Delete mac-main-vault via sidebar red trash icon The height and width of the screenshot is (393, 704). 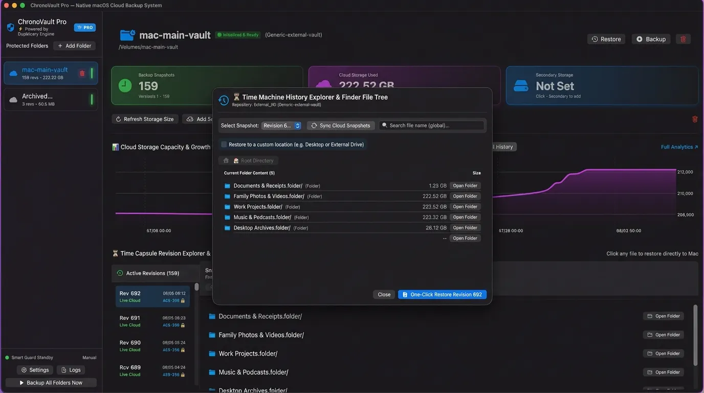(82, 73)
